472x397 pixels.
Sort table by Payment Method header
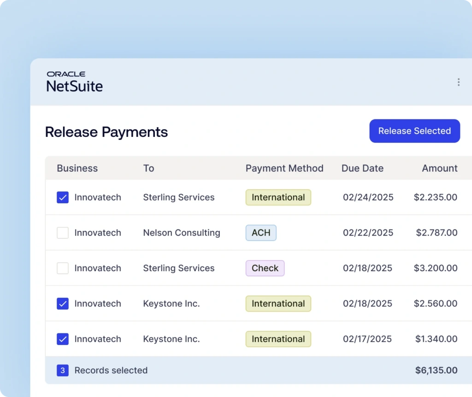(x=284, y=168)
